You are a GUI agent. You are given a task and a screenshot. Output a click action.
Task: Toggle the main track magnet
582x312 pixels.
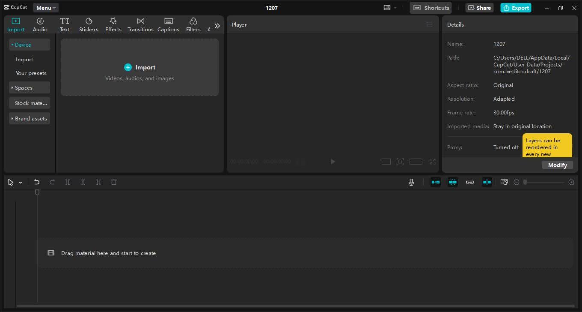click(x=436, y=182)
